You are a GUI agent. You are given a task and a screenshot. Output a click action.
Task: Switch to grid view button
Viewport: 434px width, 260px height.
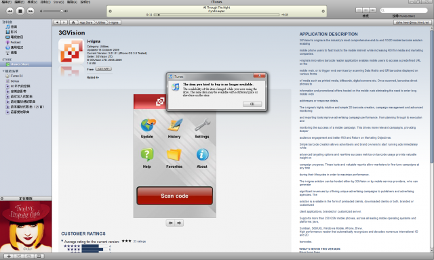point(366,10)
